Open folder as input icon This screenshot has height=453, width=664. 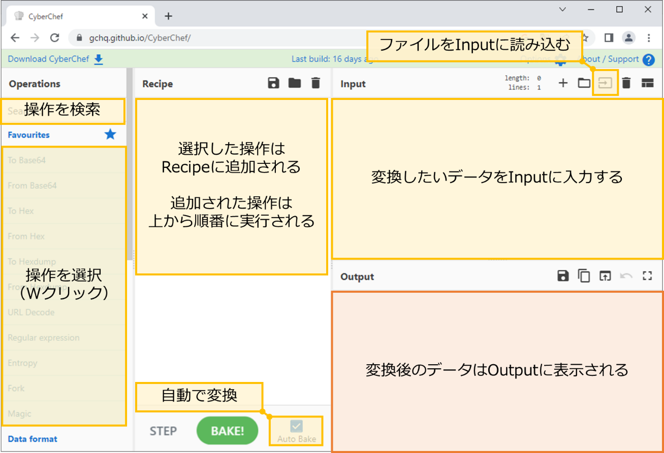coord(584,83)
